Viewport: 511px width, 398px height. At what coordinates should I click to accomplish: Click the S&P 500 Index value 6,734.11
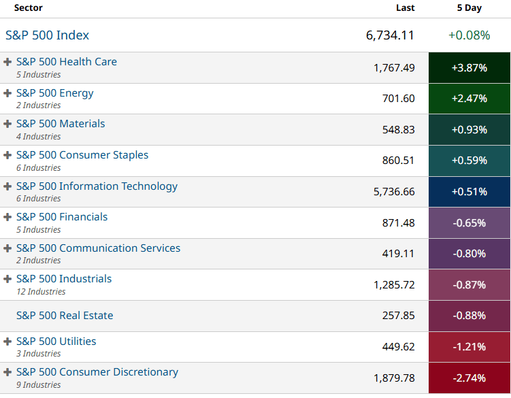(x=390, y=35)
